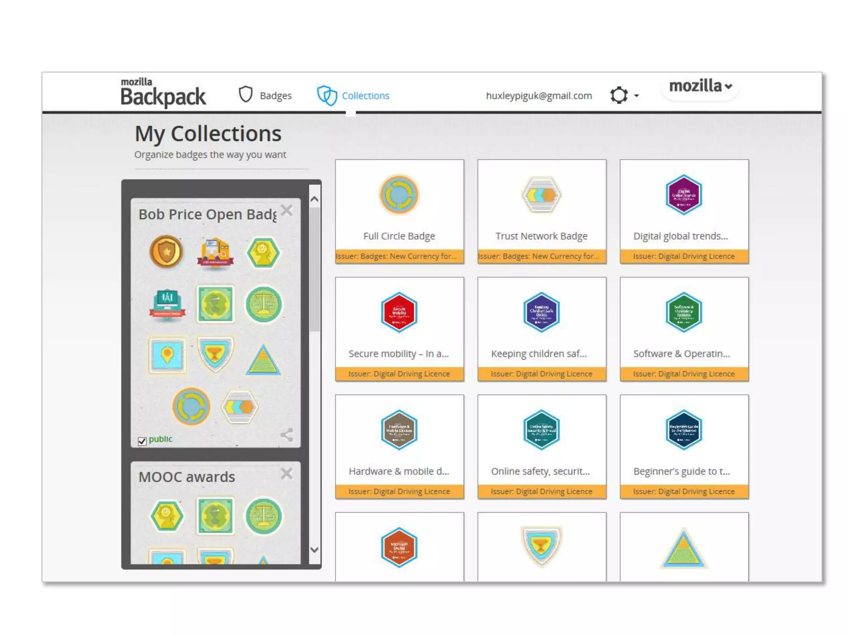This screenshot has width=848, height=636.
Task: Click the Full Circle Badge icon in the grid
Action: point(399,195)
